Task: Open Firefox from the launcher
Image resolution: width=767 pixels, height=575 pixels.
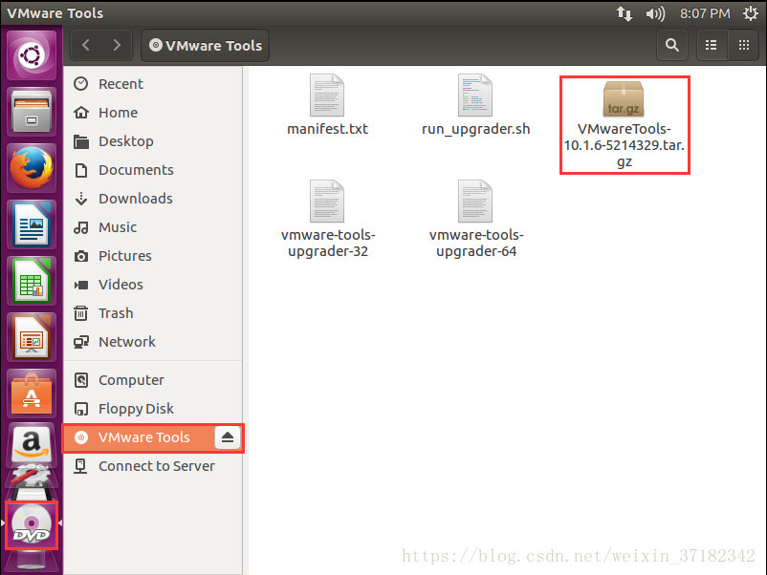Action: pyautogui.click(x=33, y=170)
